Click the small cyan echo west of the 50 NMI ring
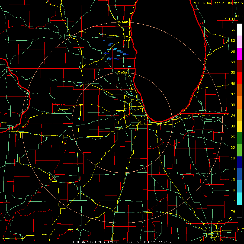 [x=80, y=119]
